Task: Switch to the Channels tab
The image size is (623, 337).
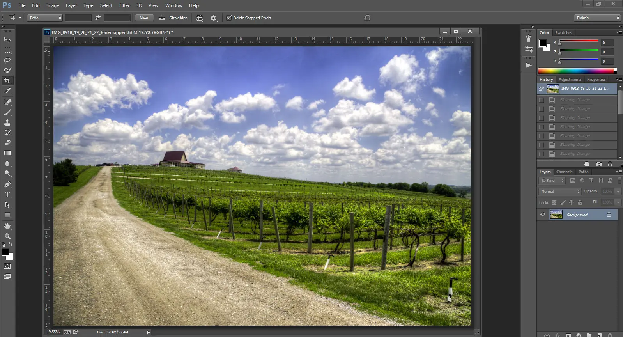Action: pos(564,172)
